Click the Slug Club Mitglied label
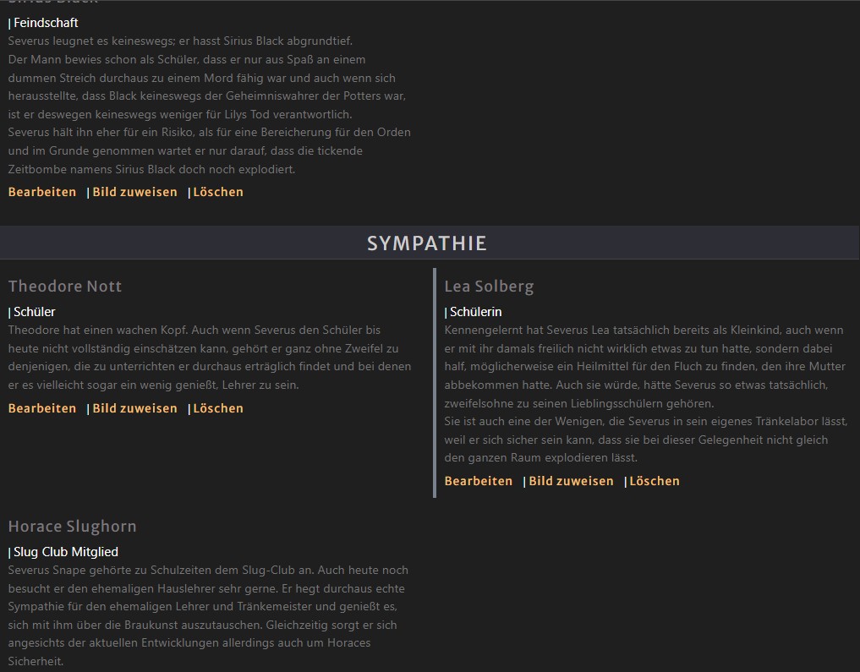860x672 pixels. (66, 552)
